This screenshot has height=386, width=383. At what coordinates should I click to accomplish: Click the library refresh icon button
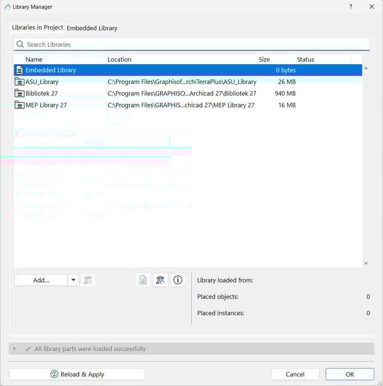pos(161,280)
